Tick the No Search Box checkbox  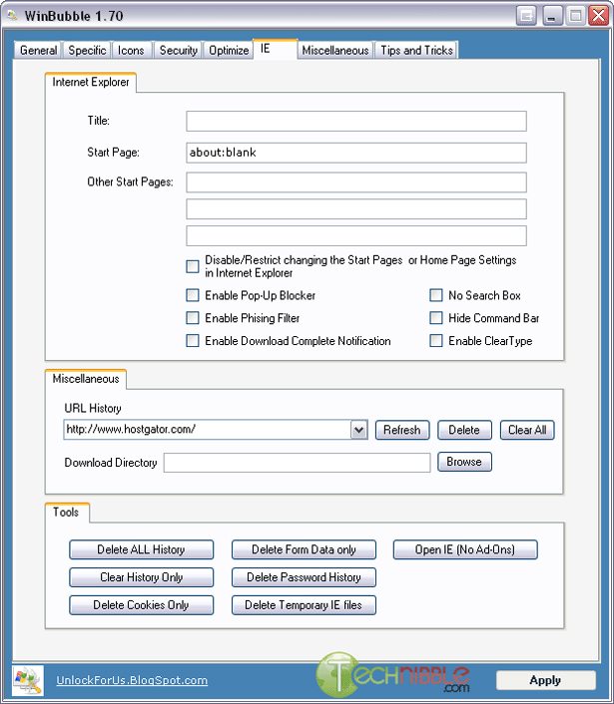(x=436, y=296)
